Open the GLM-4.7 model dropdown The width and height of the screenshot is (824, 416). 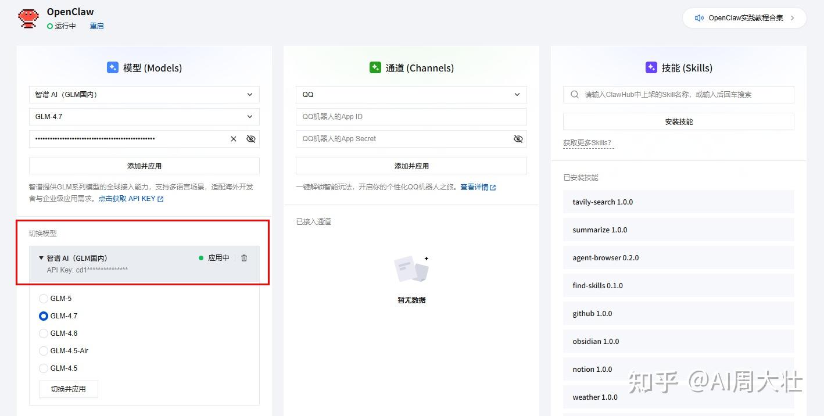144,117
